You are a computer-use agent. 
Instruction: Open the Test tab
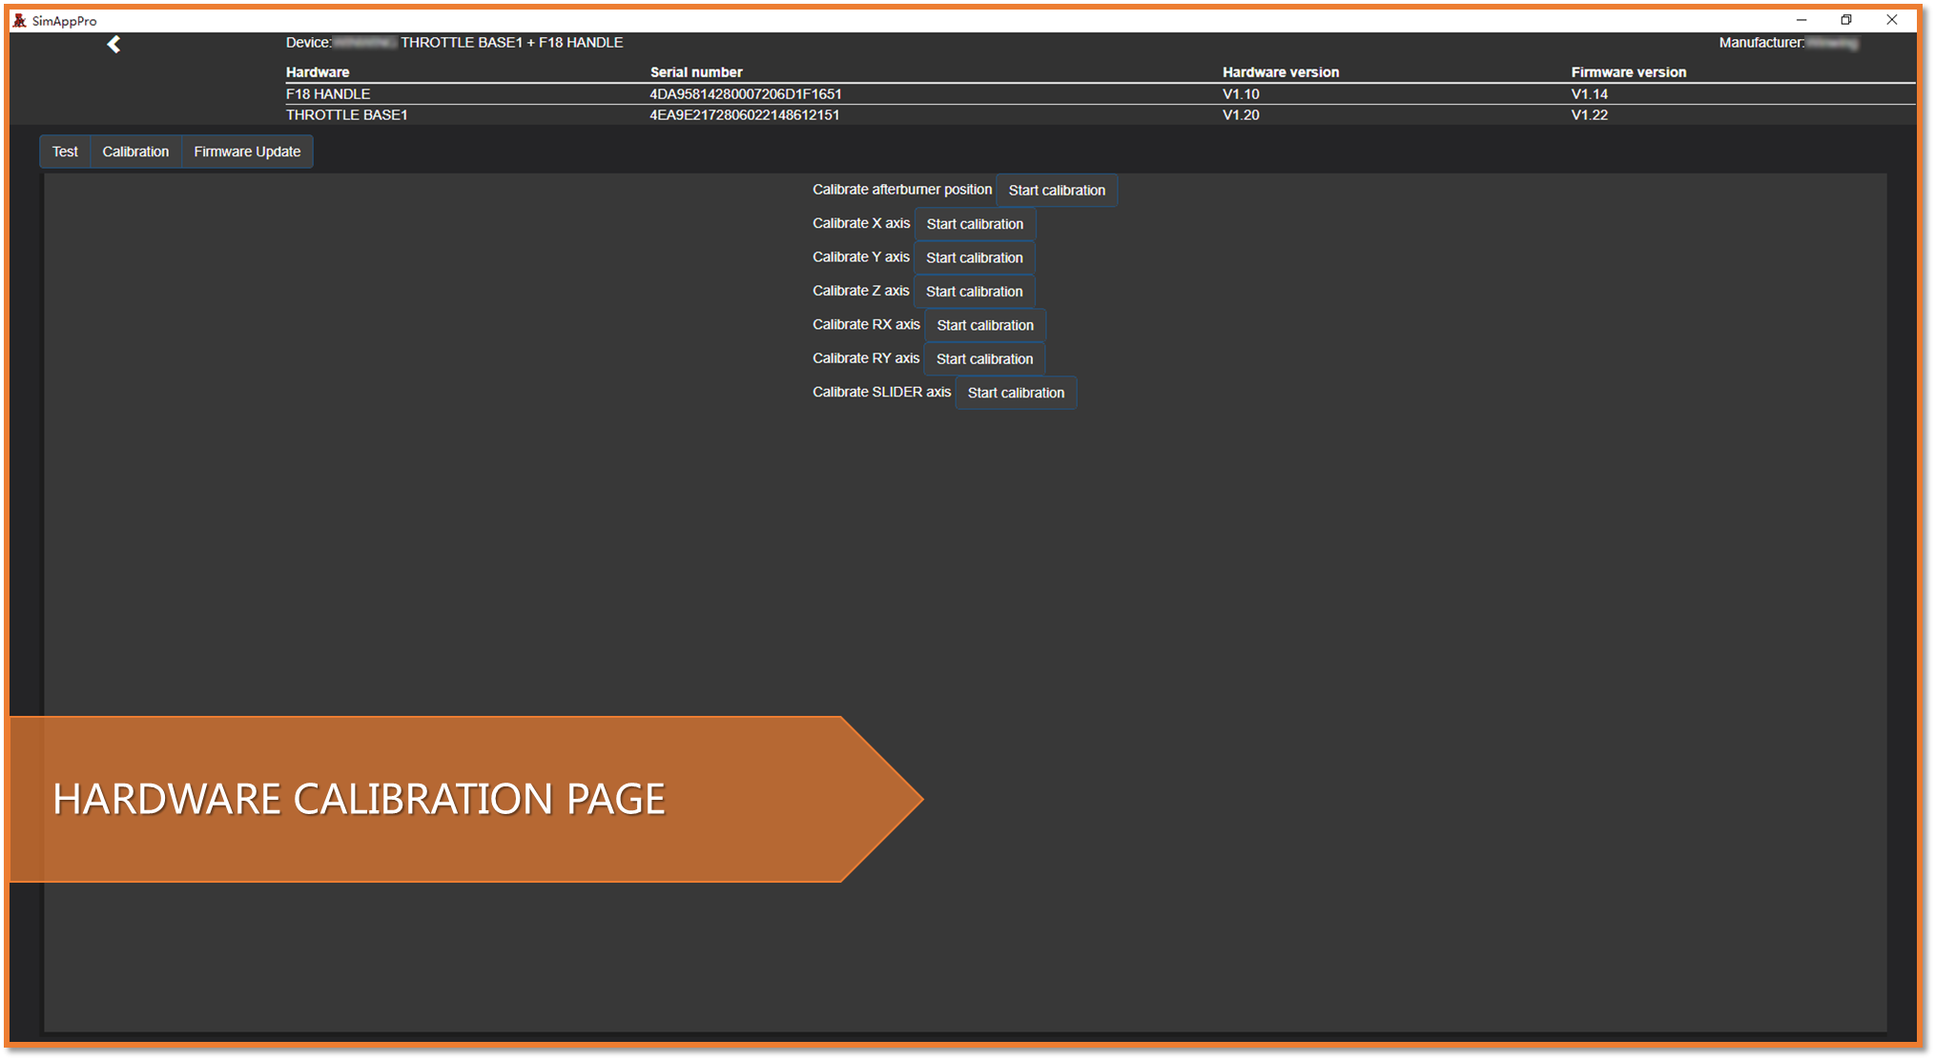pos(65,152)
